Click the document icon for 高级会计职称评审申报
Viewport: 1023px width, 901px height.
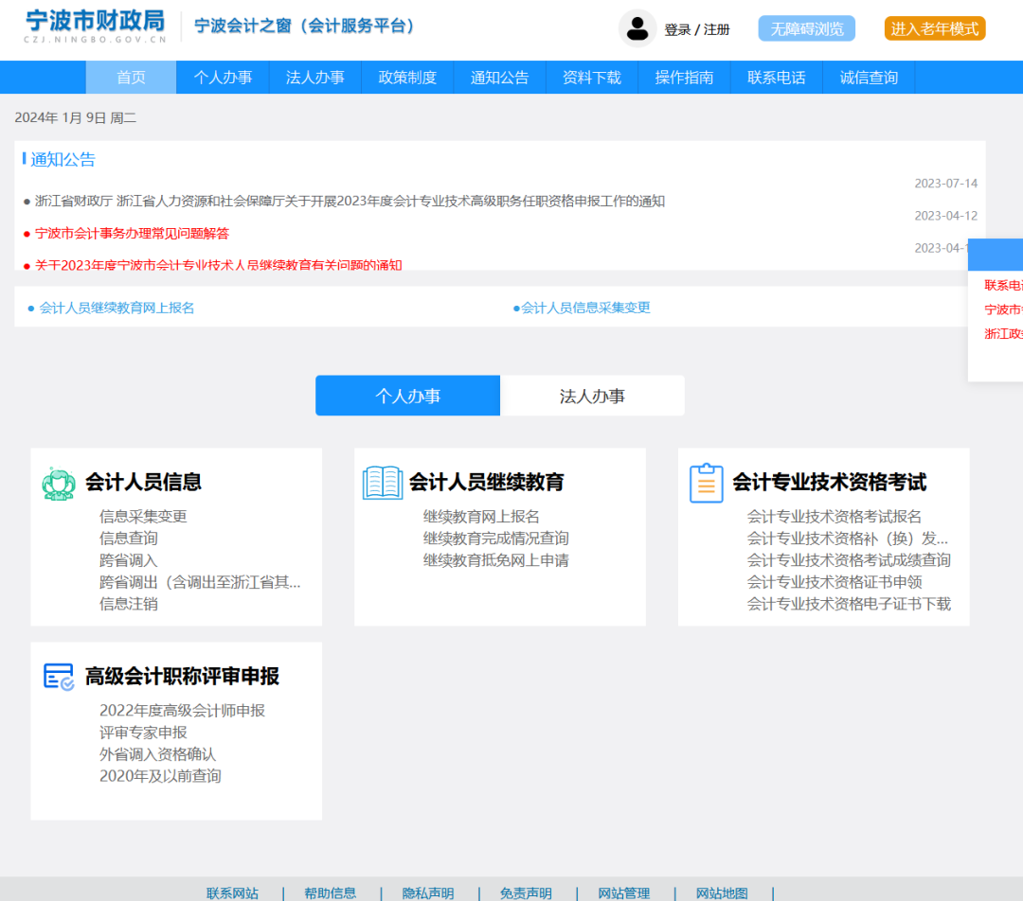pyautogui.click(x=61, y=676)
